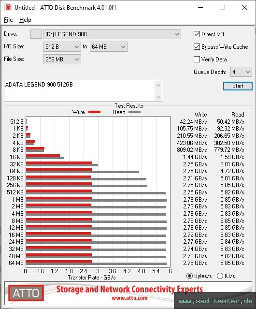
Task: Click the gray Read legend swatch
Action: (x=134, y=112)
